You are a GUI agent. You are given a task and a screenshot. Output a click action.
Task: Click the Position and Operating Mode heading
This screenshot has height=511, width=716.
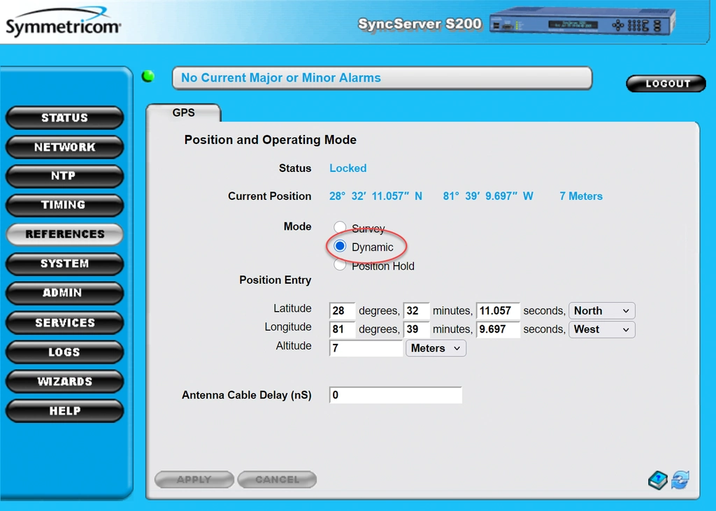point(271,140)
